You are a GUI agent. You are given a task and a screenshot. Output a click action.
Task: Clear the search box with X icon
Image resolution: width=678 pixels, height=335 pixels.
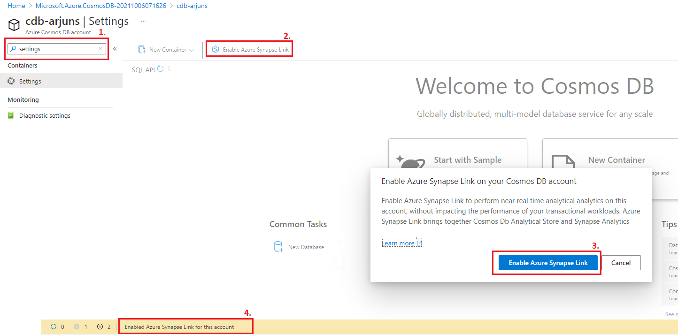100,49
